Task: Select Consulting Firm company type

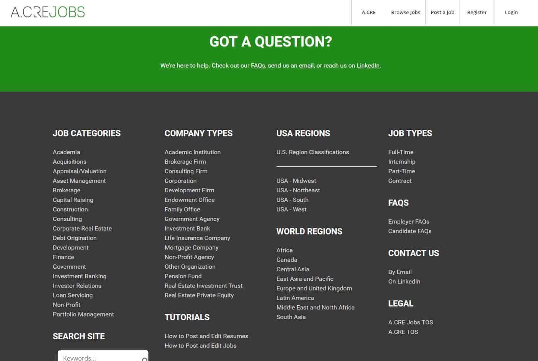Action: pyautogui.click(x=186, y=171)
